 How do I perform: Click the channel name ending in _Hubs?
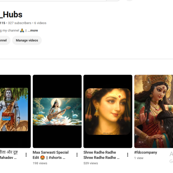tap(11, 15)
